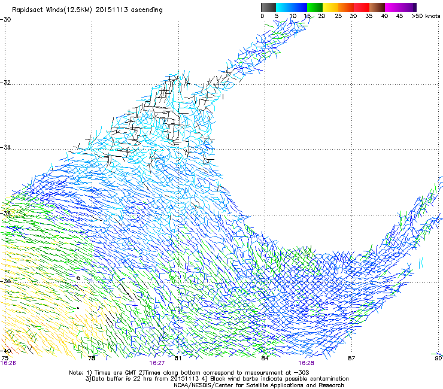Click the orange 25-30 knots legend swatch

pos(346,7)
